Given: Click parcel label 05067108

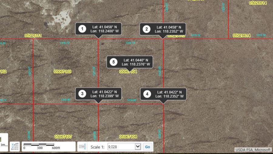Looking at the screenshot, I should [128, 137].
